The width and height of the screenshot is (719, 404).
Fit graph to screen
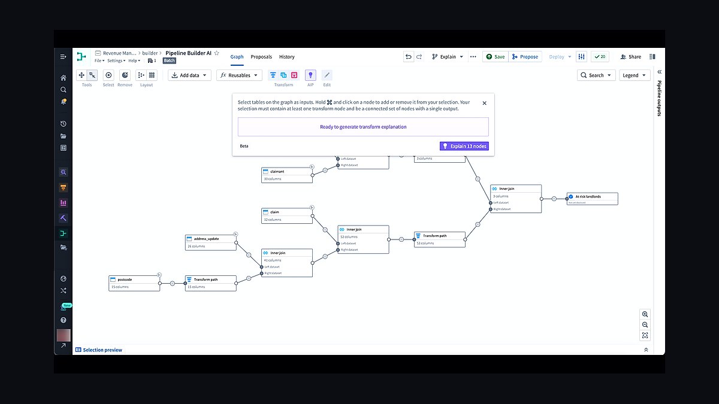[645, 336]
